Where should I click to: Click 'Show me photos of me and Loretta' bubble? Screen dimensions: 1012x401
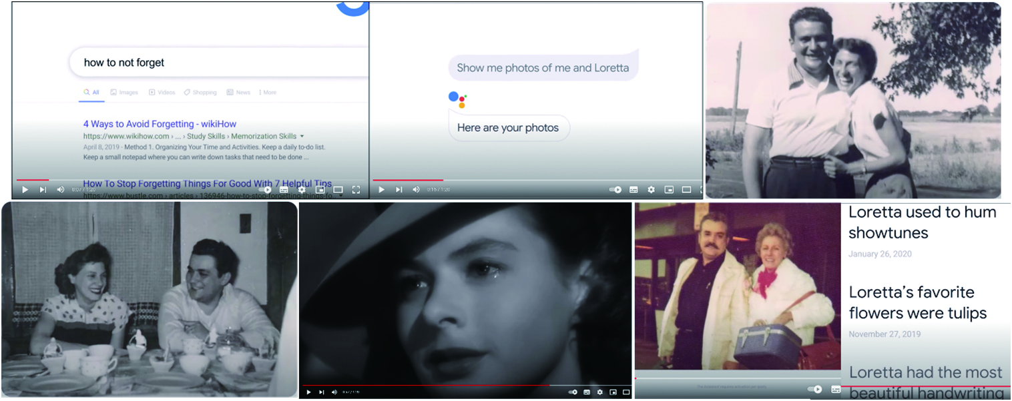point(543,68)
